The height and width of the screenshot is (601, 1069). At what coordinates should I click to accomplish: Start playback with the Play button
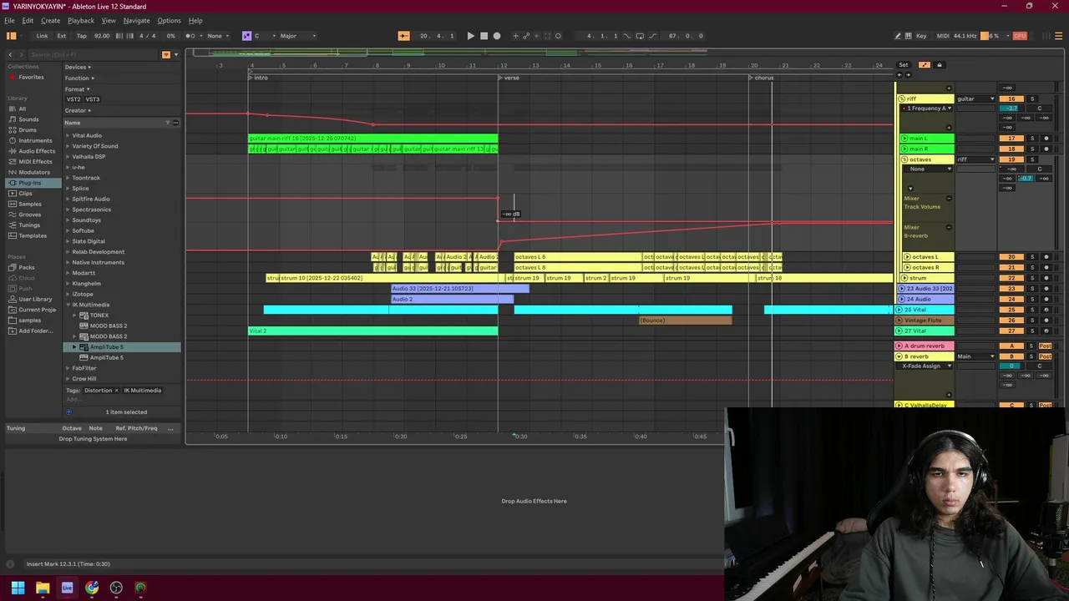[470, 36]
